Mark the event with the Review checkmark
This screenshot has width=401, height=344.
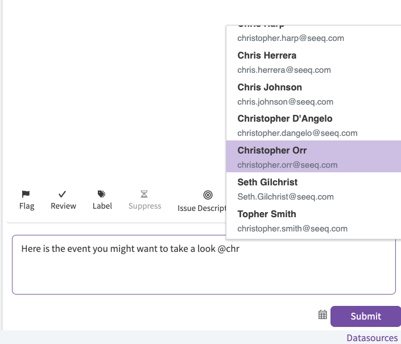coord(63,194)
